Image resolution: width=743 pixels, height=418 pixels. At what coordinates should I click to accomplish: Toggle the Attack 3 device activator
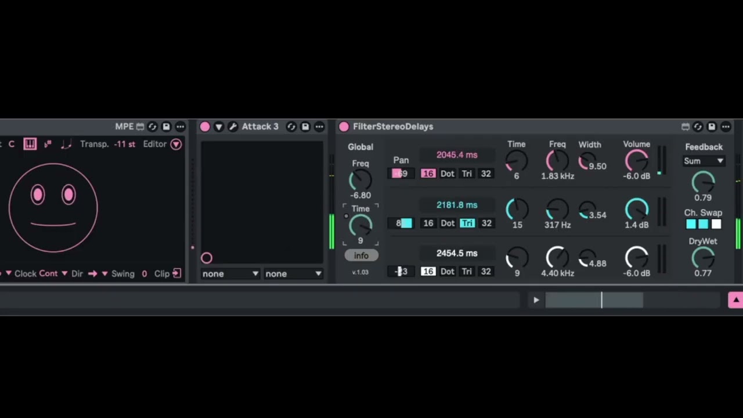(x=205, y=127)
